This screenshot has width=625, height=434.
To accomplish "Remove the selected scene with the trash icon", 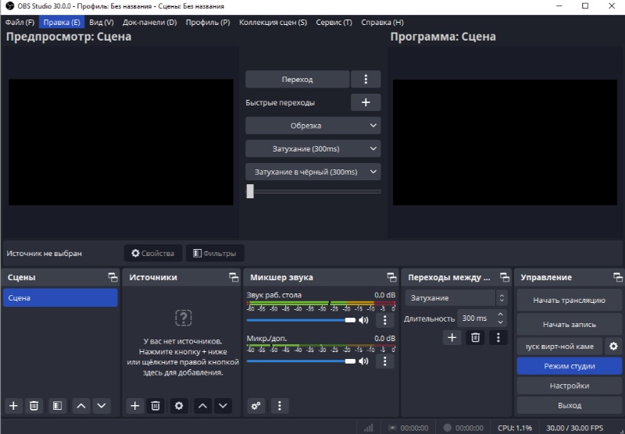I will (34, 406).
